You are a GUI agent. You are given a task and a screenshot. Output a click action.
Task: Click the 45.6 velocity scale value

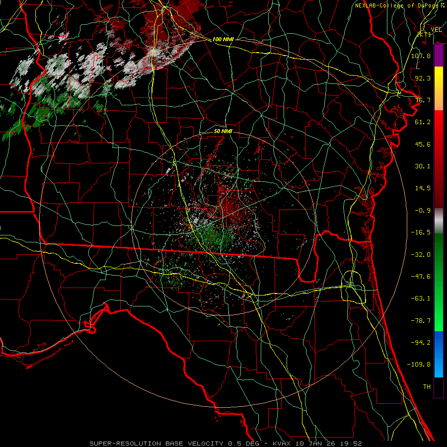point(423,144)
